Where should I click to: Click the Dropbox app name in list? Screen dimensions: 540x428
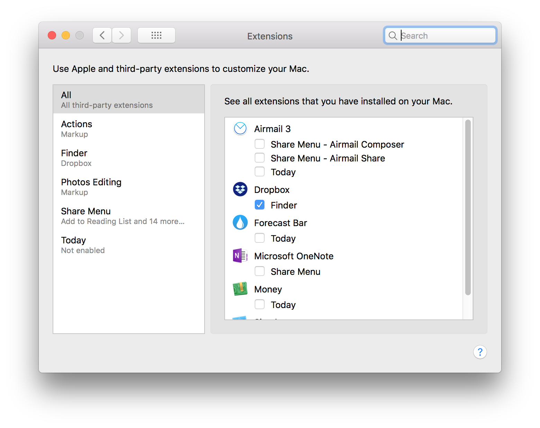[272, 190]
